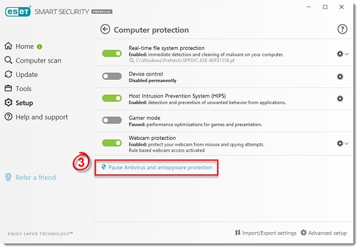Click the Import/Export arrows icon

[x=238, y=233]
